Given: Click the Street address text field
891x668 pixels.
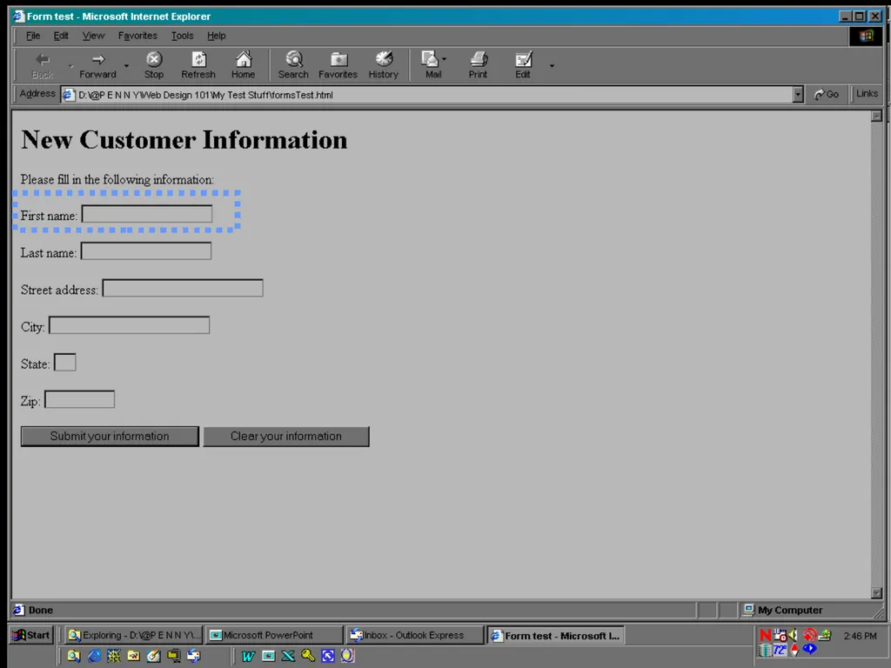Looking at the screenshot, I should coord(183,288).
